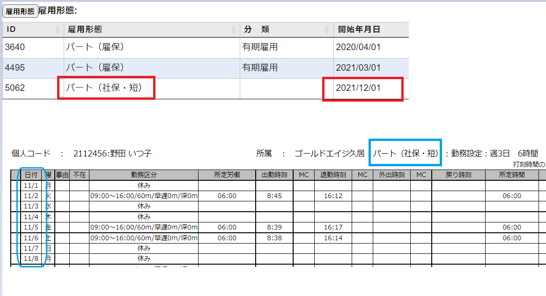
Task: Click sort arrows in 分類 column header
Action: point(328,30)
